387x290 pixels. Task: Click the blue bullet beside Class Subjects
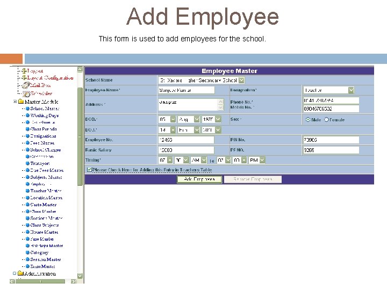click(27, 225)
